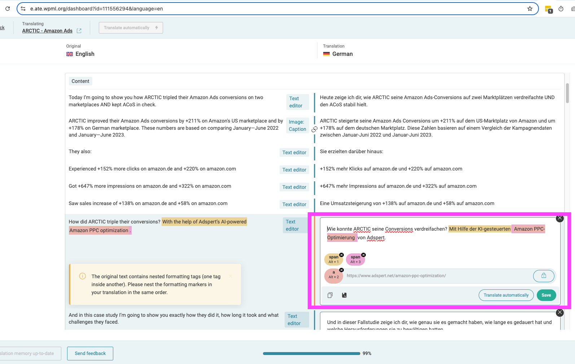
Task: Open the ARCTIC - Amazon Ads link
Action: [x=47, y=31]
